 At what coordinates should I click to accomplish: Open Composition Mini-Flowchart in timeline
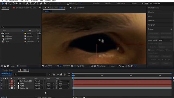tap(49, 74)
